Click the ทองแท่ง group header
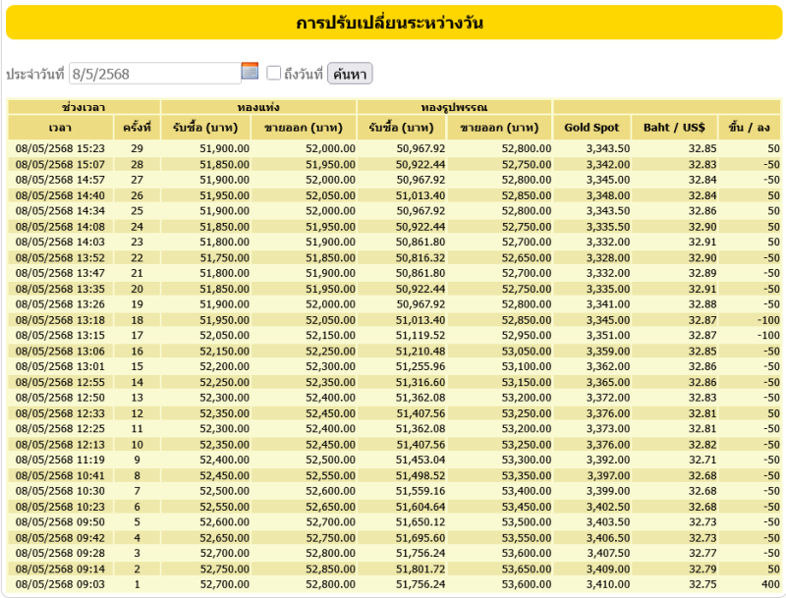The width and height of the screenshot is (786, 598). 258,107
